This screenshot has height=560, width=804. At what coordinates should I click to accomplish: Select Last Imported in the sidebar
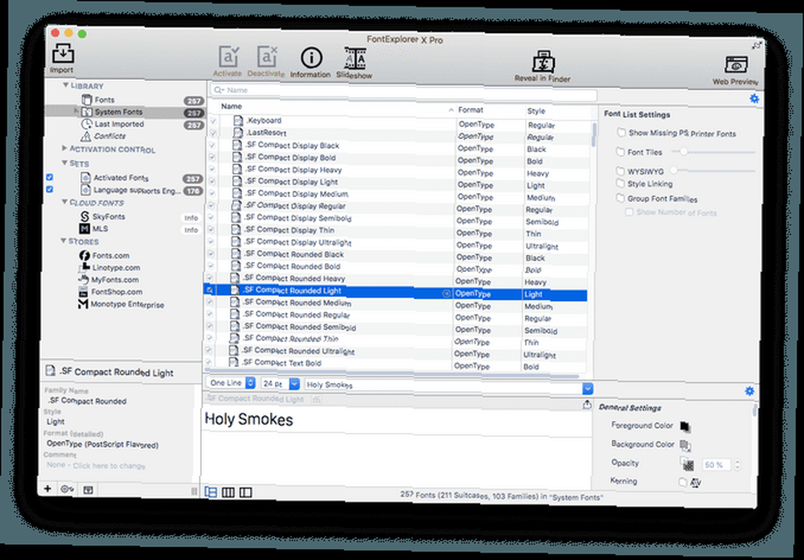[119, 124]
